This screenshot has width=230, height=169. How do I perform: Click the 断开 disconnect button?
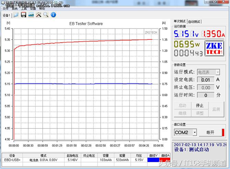click(211, 132)
